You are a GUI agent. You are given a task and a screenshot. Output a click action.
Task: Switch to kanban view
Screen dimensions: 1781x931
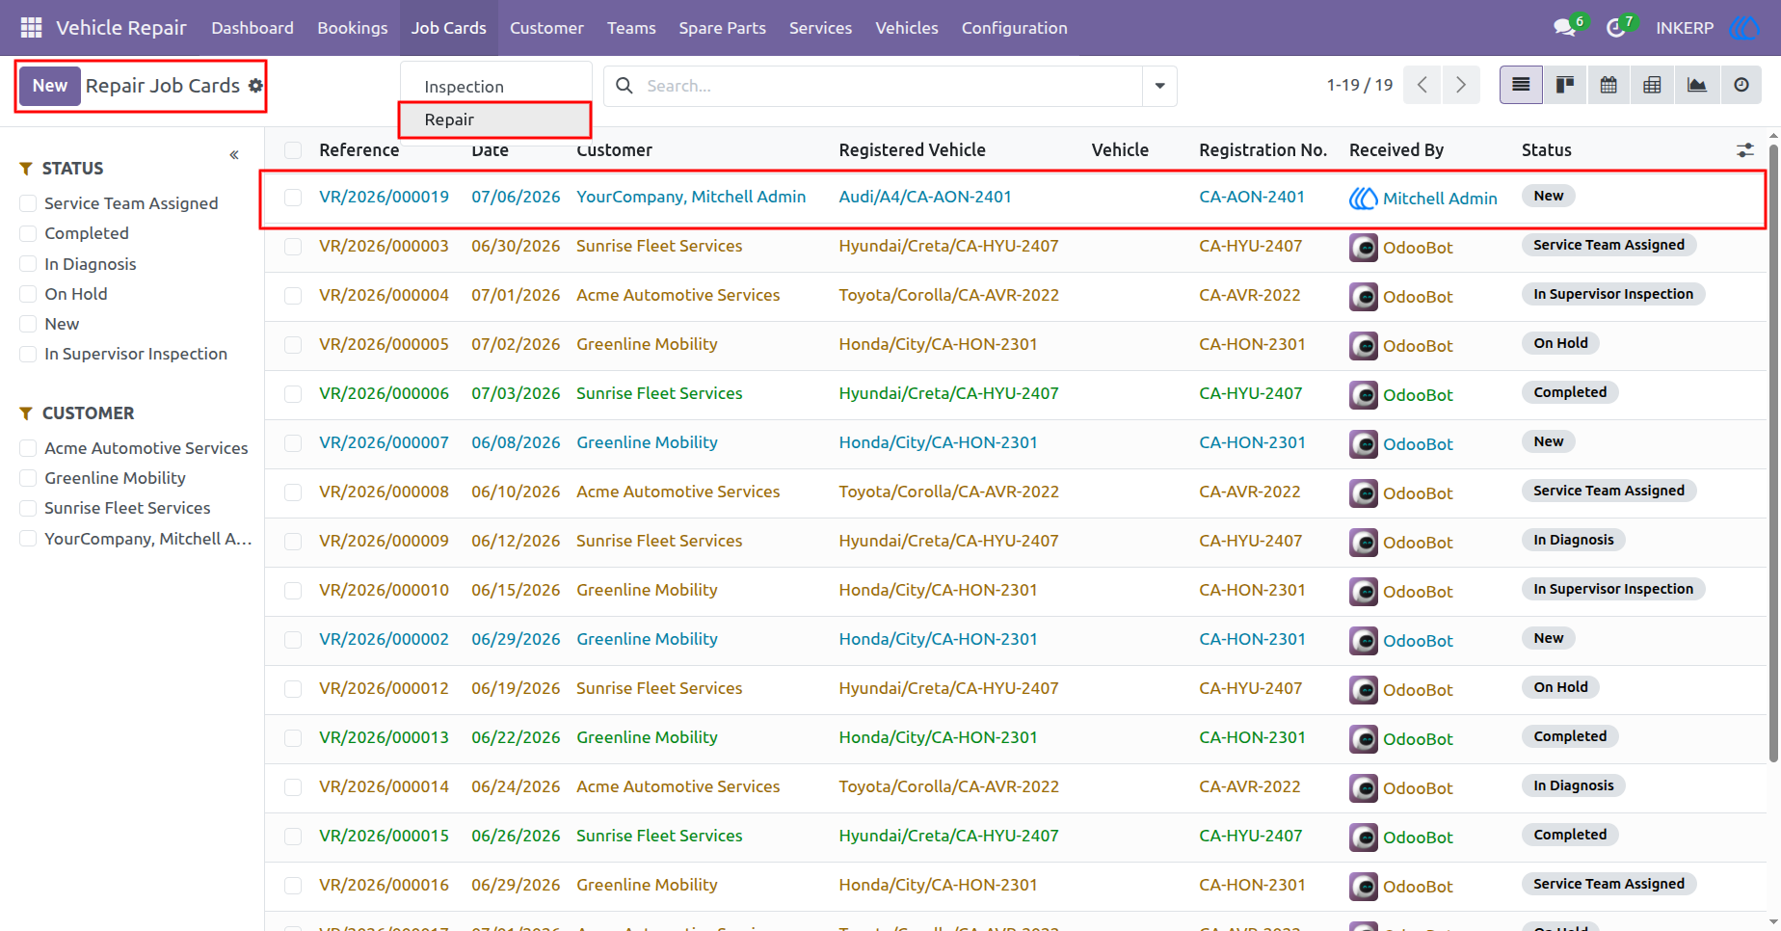coord(1565,85)
